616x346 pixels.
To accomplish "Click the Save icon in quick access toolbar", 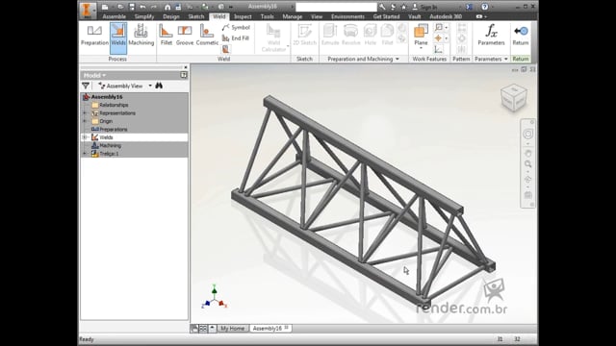I will click(x=132, y=7).
